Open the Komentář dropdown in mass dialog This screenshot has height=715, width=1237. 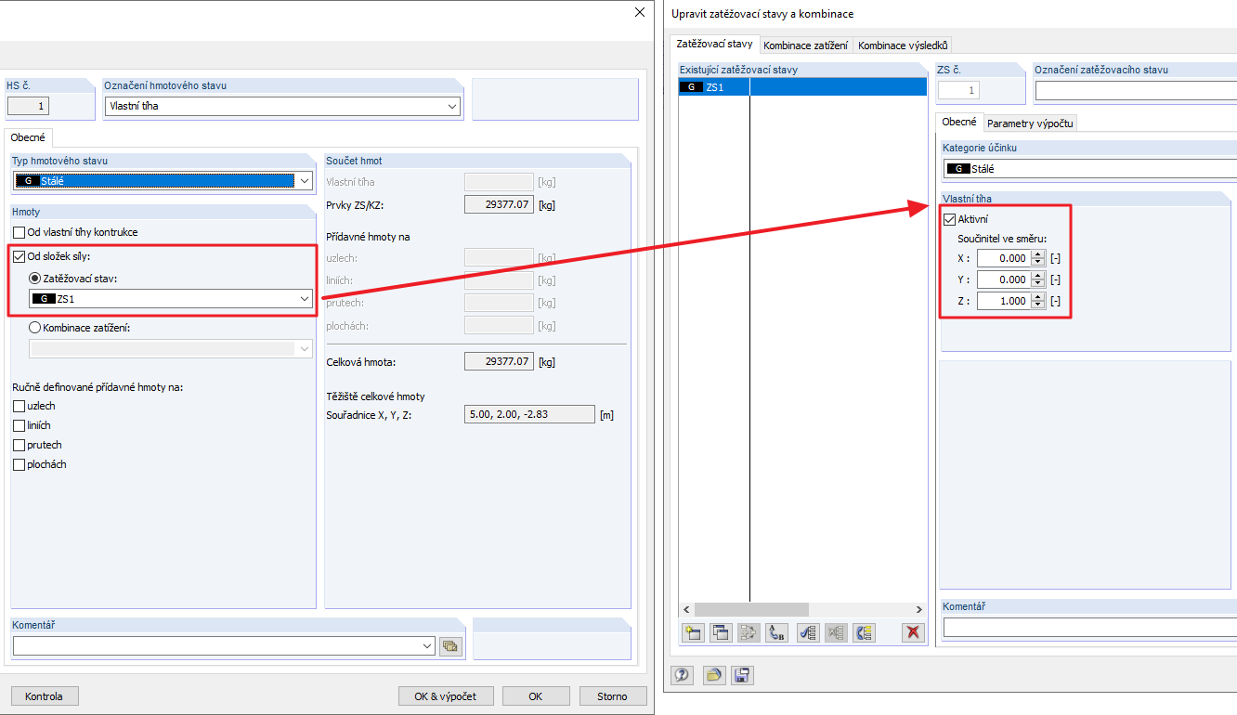[427, 645]
